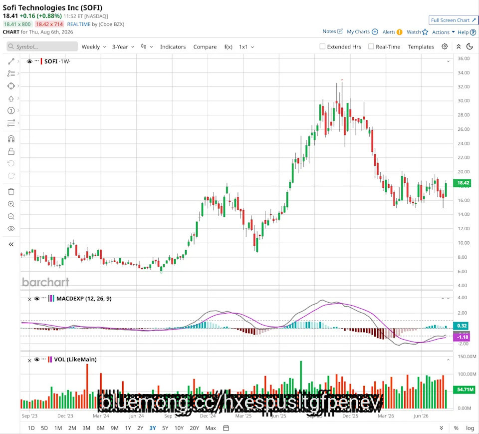The height and width of the screenshot is (434, 479).
Task: Open the 1x1 grid layout dropdown
Action: 246,47
